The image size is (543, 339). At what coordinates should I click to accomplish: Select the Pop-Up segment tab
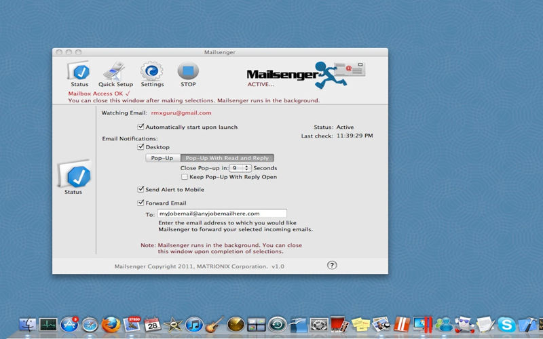pos(162,158)
